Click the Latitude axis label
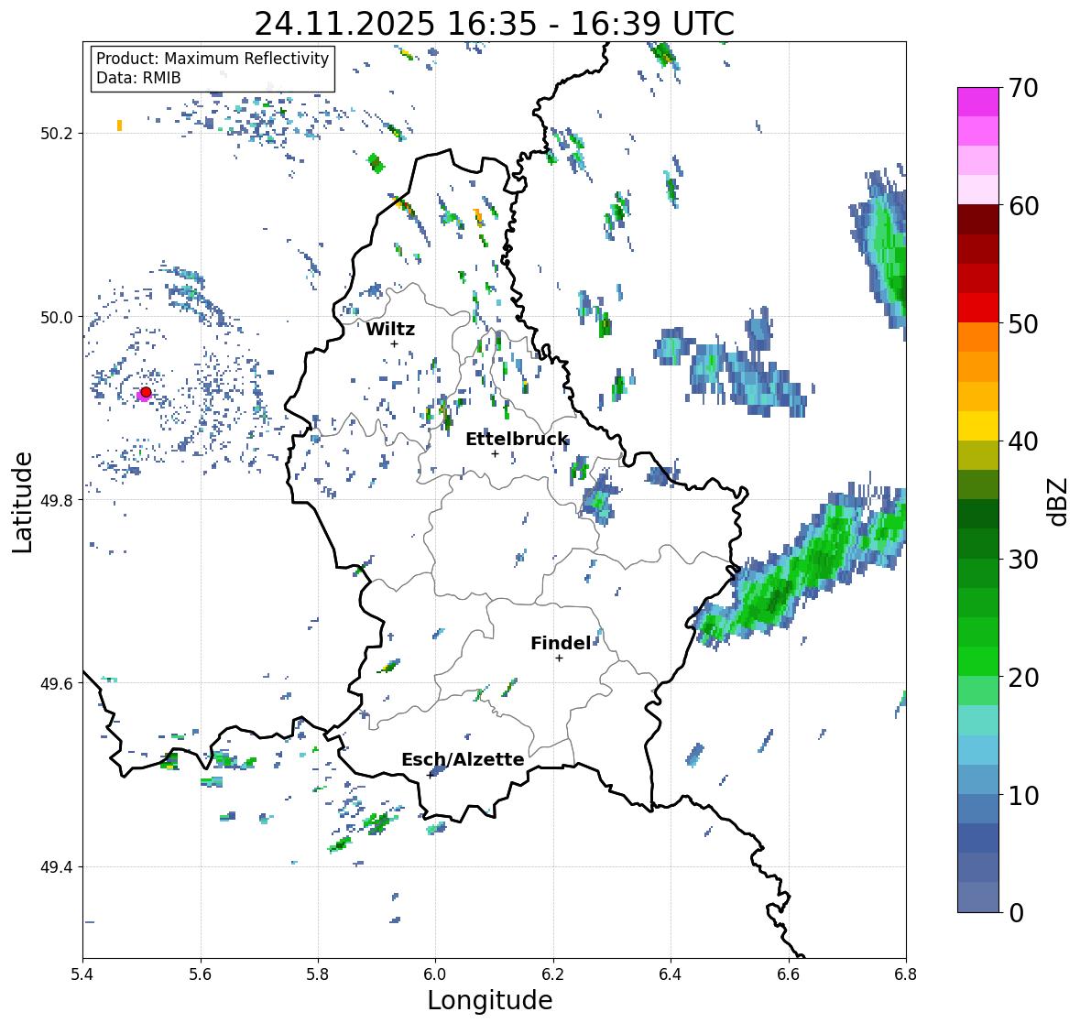This screenshot has height=1023, width=1080. point(23,502)
